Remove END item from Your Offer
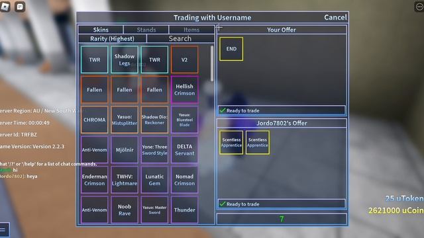The width and height of the screenshot is (424, 238). click(x=231, y=49)
